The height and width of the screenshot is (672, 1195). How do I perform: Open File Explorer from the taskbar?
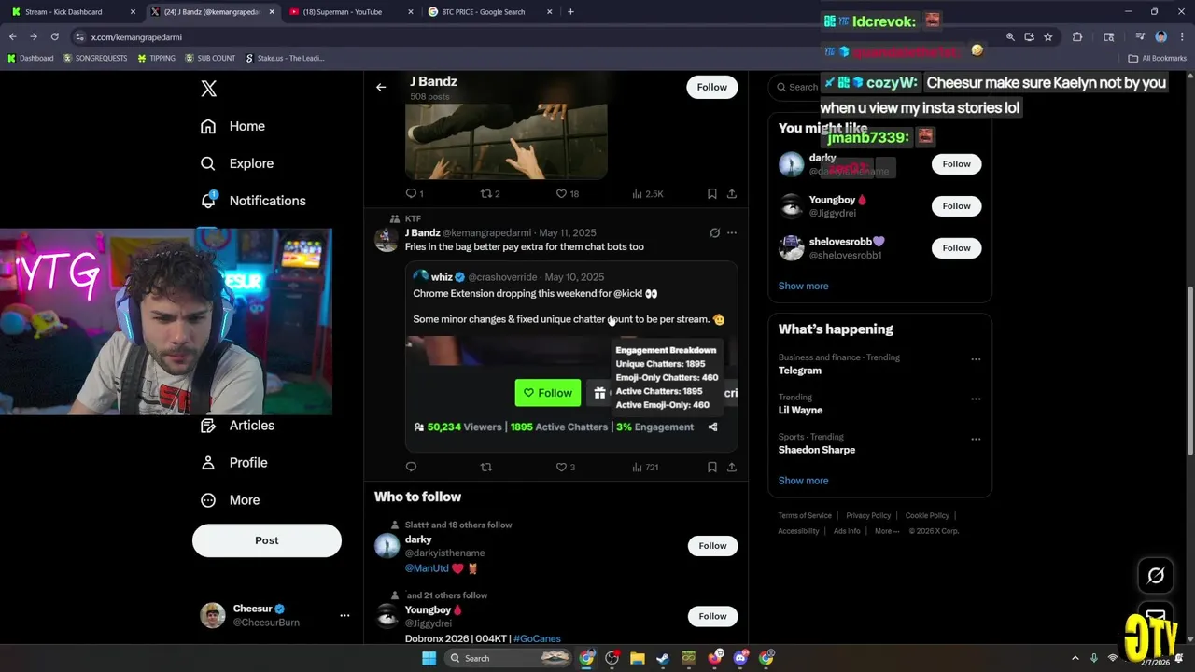(x=638, y=658)
